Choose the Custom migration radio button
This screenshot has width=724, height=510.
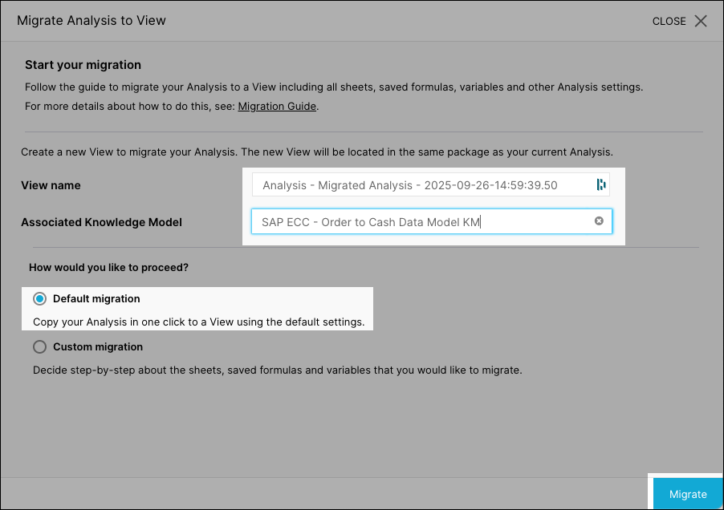pyautogui.click(x=39, y=347)
